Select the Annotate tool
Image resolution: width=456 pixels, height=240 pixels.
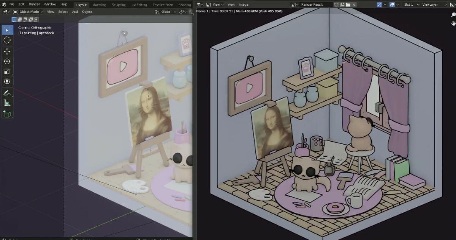7,93
